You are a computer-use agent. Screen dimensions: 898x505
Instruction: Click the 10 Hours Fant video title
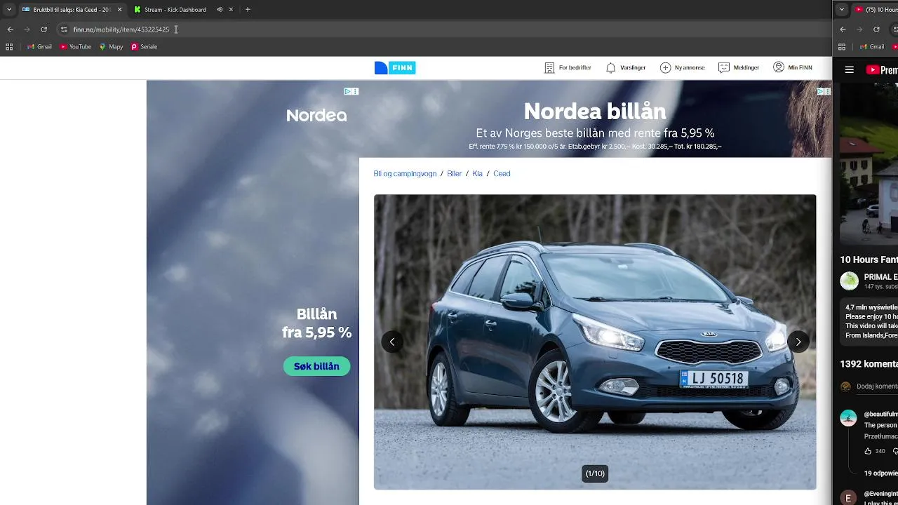point(869,260)
